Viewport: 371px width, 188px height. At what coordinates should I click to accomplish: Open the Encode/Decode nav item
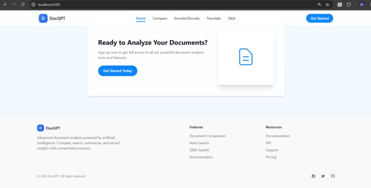187,18
